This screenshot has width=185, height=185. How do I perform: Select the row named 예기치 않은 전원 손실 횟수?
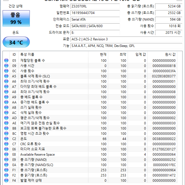(90, 123)
